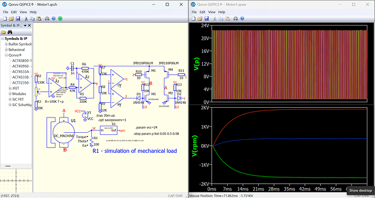Open File menu in Motor1.qsch window
375x198 pixels.
tap(5, 12)
